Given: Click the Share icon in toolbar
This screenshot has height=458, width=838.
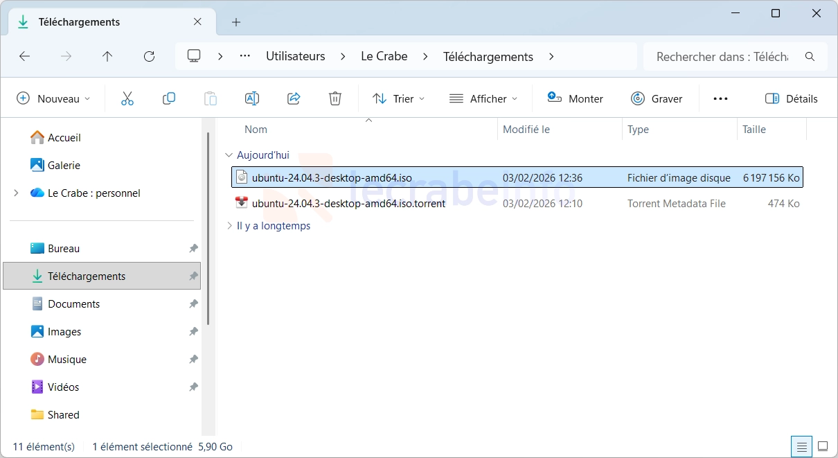Looking at the screenshot, I should (294, 98).
